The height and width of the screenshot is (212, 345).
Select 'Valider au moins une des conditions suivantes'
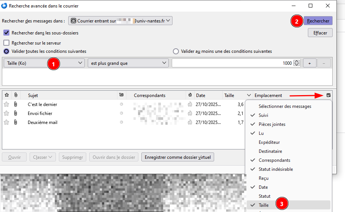click(175, 51)
